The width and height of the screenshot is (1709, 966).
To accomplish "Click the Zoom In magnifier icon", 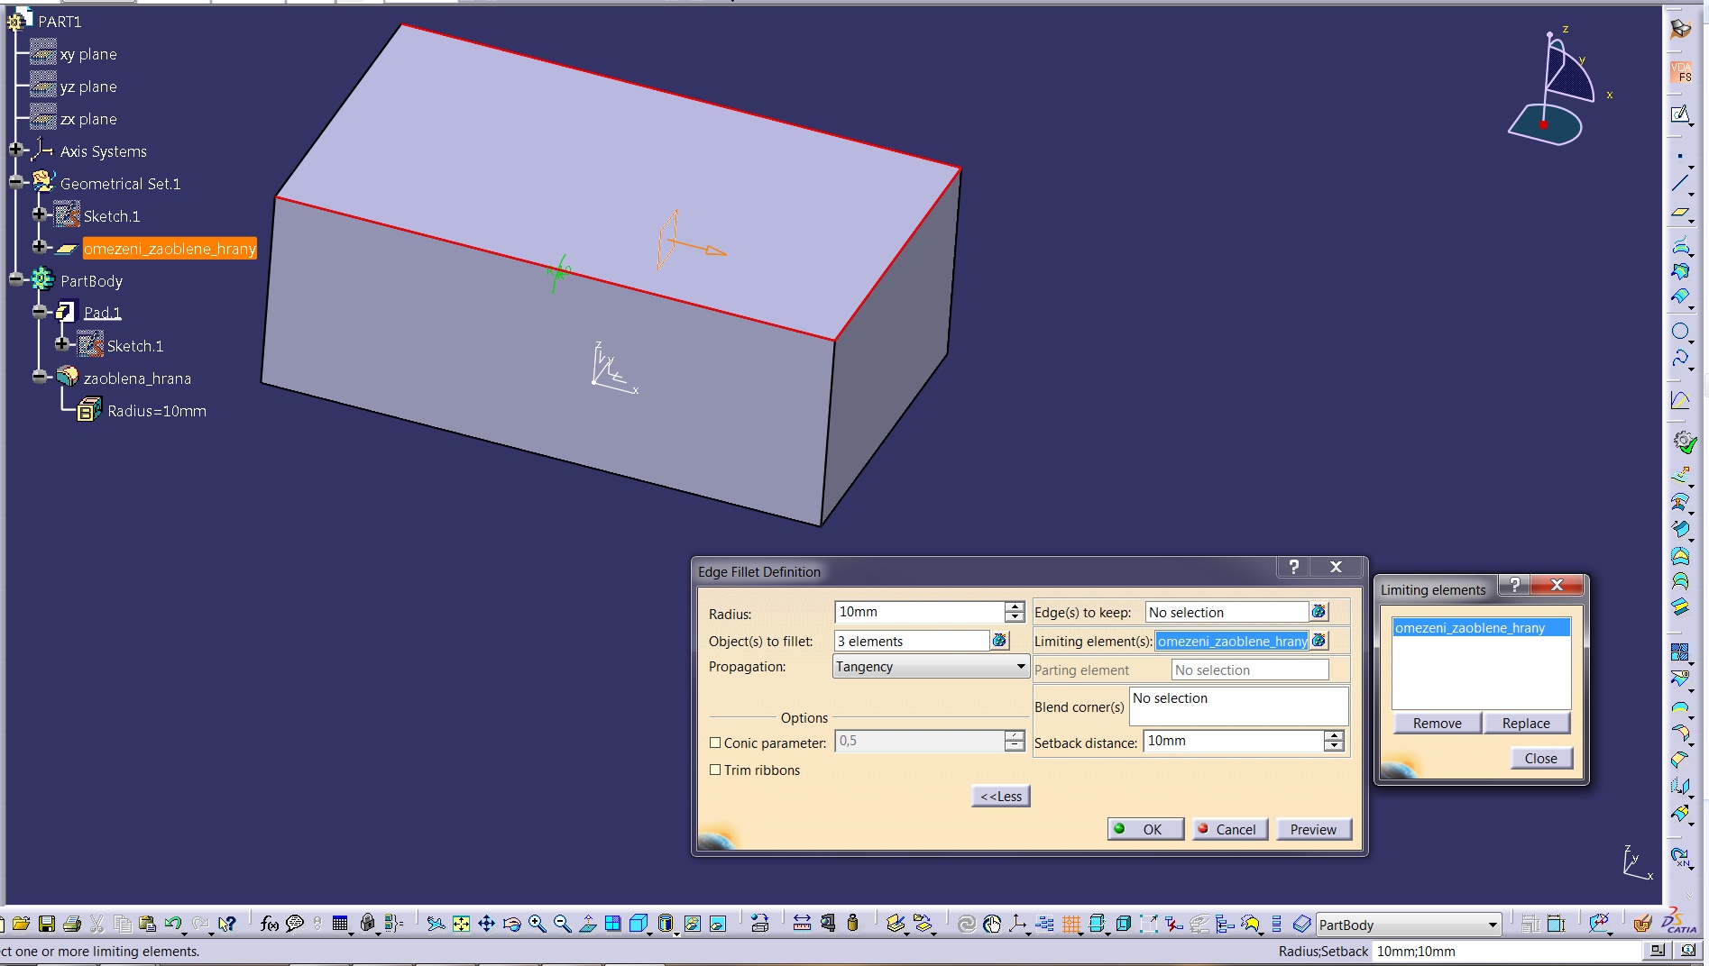I will [x=538, y=924].
